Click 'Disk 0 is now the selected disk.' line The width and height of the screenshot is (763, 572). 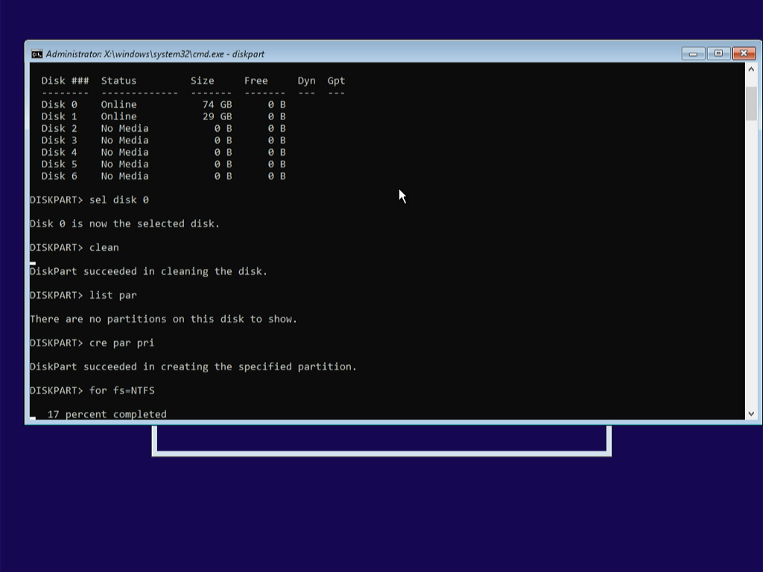point(124,223)
